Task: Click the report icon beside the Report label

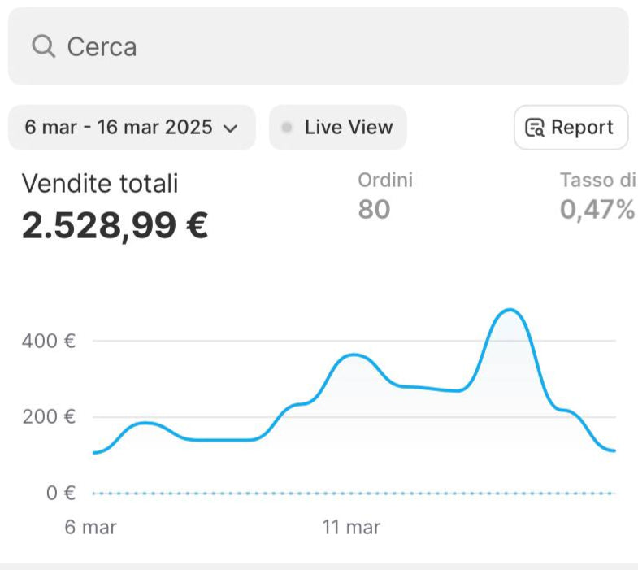Action: [x=535, y=128]
